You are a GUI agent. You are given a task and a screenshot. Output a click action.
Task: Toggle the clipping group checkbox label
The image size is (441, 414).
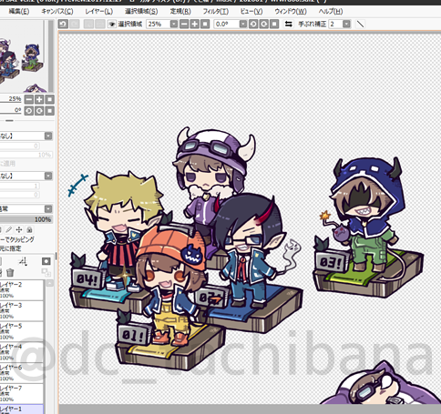pyautogui.click(x=17, y=239)
